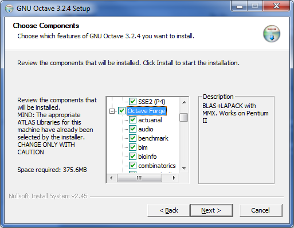Click the horizontal scroll right arrow
294x228 pixels.
pos(174,178)
